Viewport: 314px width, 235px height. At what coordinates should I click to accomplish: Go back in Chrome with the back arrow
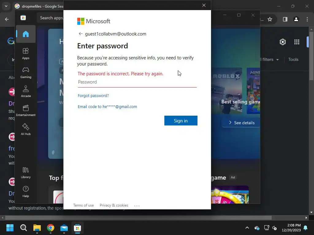[7, 19]
